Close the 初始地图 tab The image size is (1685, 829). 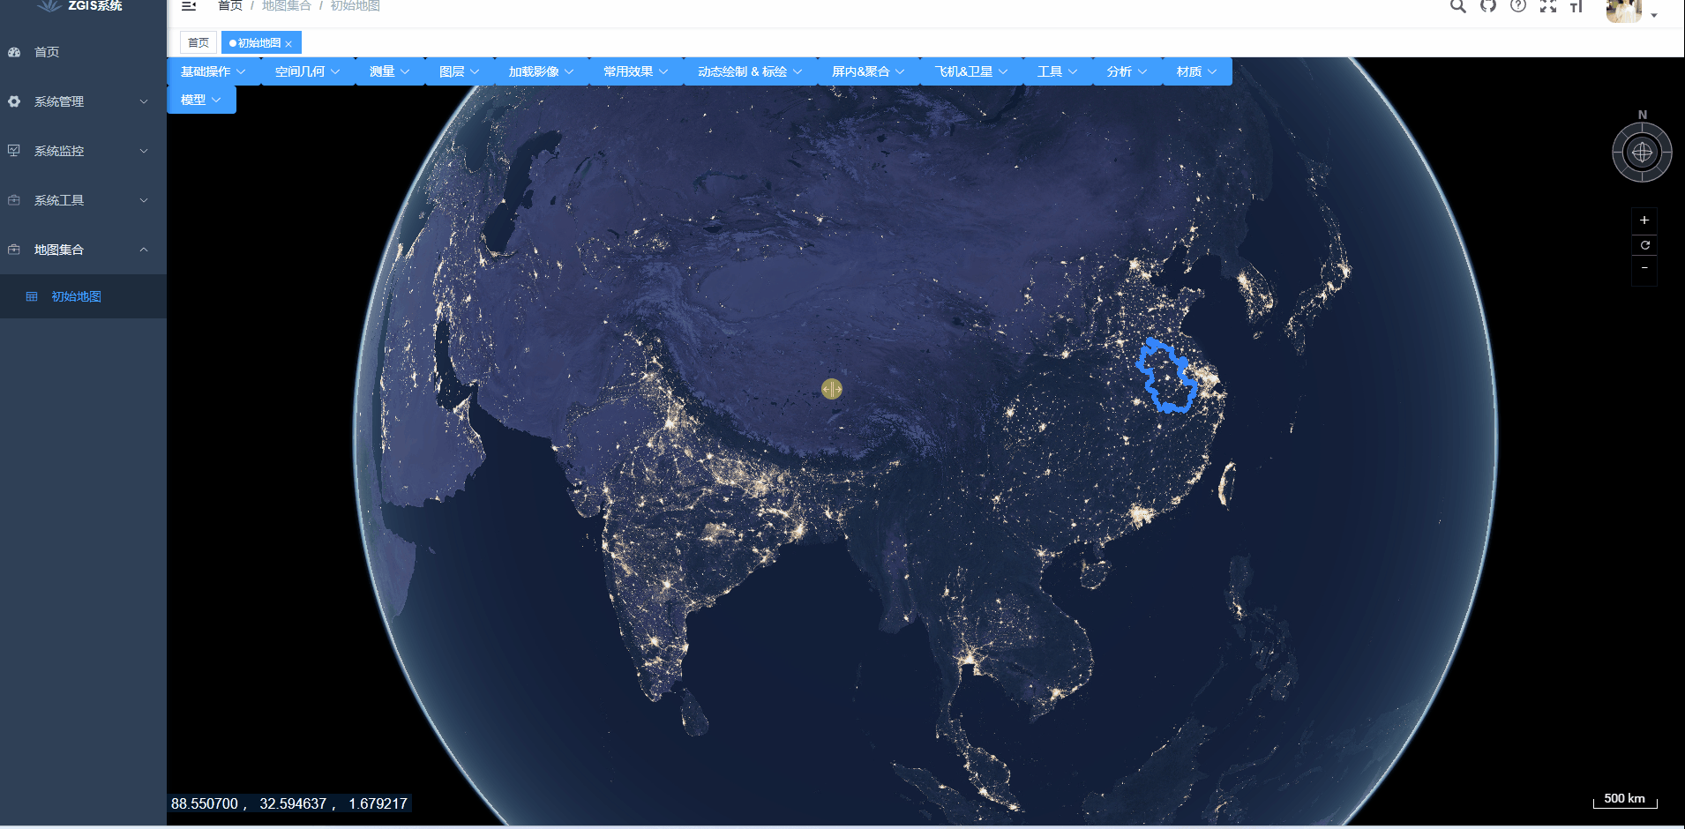pos(288,43)
